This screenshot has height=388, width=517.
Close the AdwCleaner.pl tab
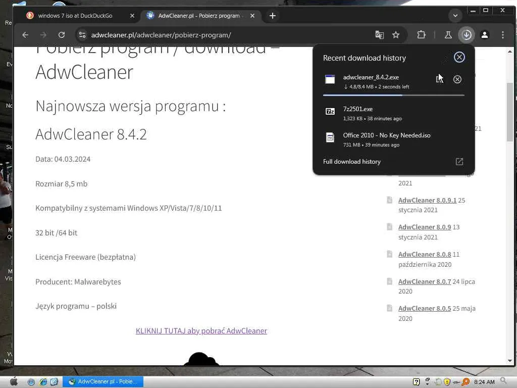coord(252,16)
